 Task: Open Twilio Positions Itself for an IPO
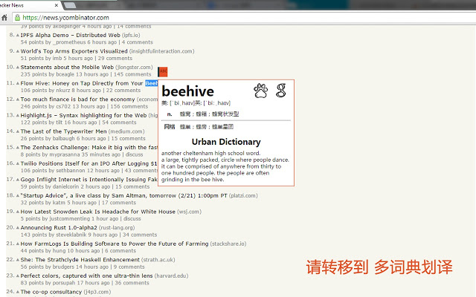(x=89, y=163)
